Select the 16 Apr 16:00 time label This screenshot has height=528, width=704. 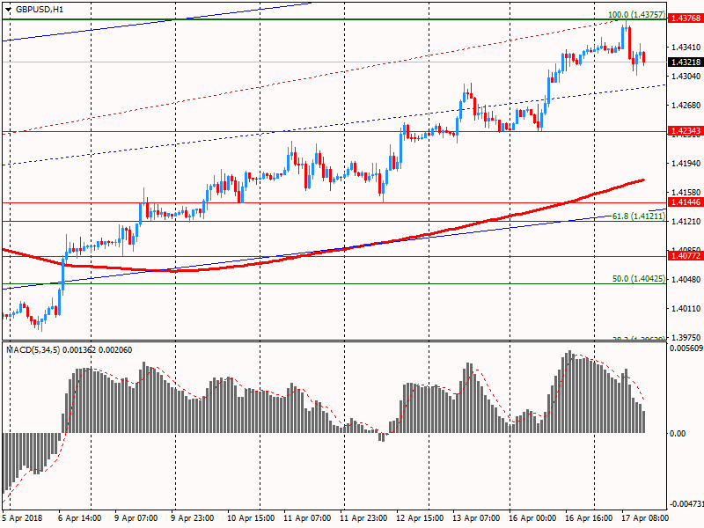pyautogui.click(x=589, y=518)
